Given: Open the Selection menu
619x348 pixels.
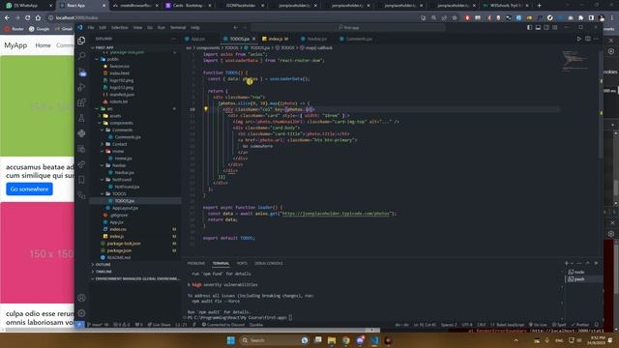Looking at the screenshot, I should click(119, 28).
